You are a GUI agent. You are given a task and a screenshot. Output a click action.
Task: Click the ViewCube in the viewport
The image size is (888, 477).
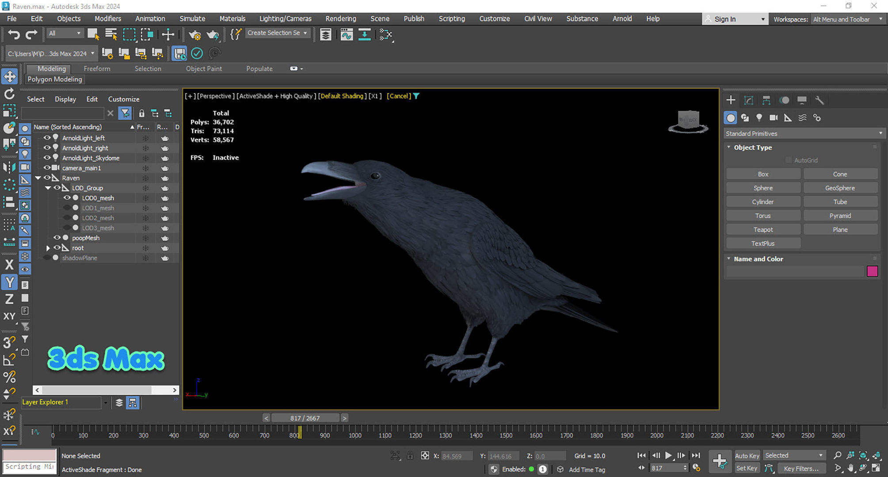688,121
